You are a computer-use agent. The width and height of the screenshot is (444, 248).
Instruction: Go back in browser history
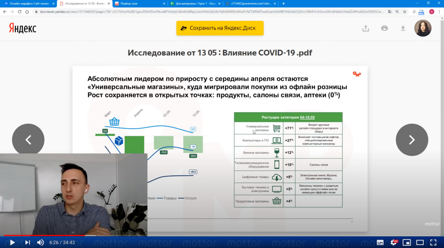click(x=5, y=12)
